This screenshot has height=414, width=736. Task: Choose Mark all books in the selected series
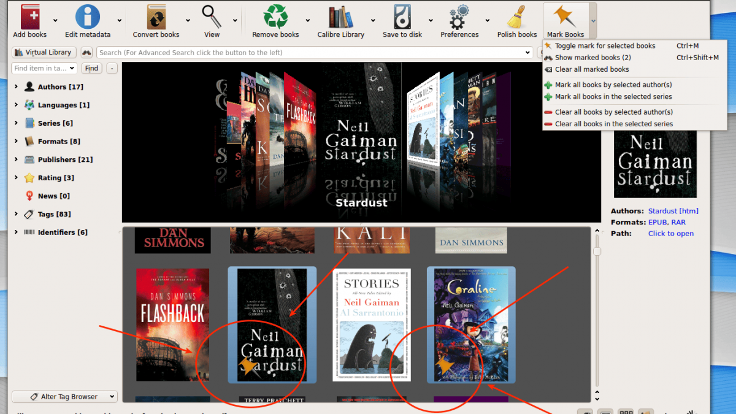pyautogui.click(x=613, y=96)
